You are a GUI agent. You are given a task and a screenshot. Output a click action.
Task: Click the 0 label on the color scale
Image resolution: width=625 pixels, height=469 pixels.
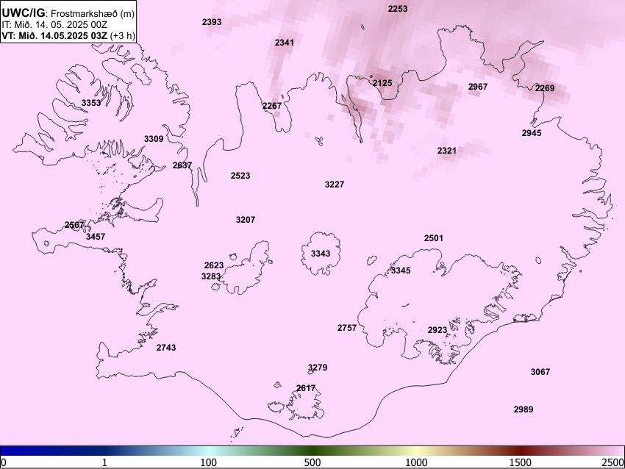4,462
